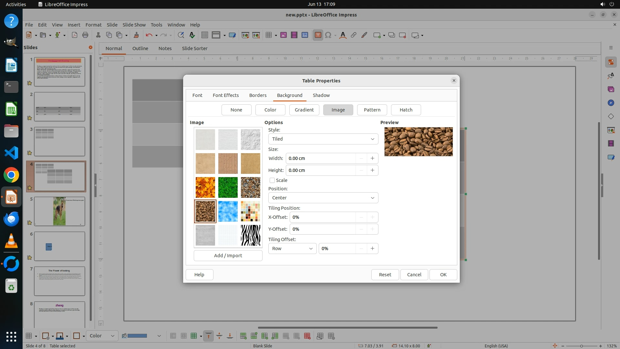Click the Insert Table toolbar icon

(268, 35)
